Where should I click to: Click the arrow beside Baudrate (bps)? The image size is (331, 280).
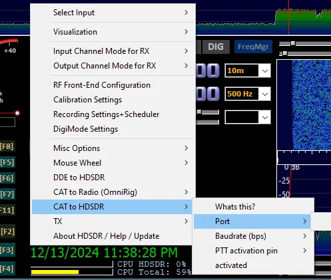[305, 236]
